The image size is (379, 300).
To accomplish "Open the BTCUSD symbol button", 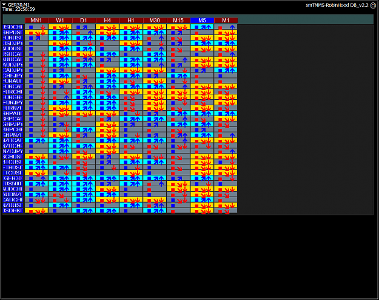I will [x=13, y=162].
